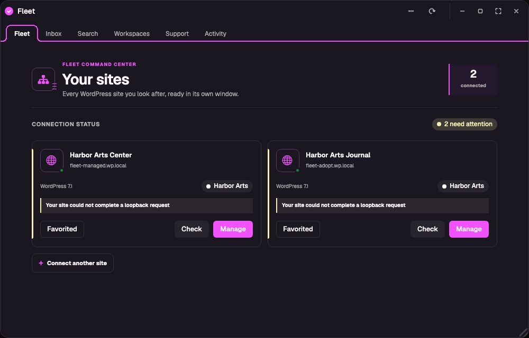529x338 pixels.
Task: Go to the Search tab
Action: pos(88,34)
